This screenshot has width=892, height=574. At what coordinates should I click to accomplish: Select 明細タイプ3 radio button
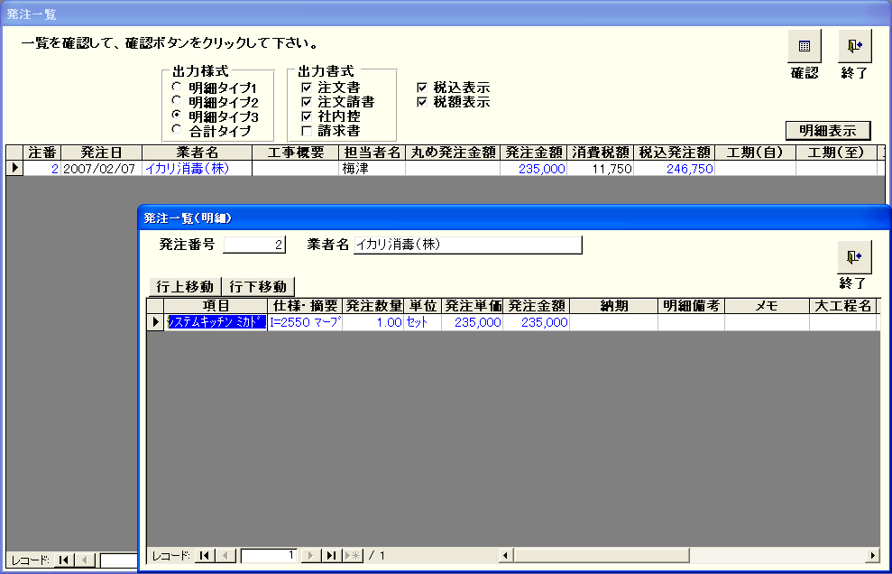(177, 116)
